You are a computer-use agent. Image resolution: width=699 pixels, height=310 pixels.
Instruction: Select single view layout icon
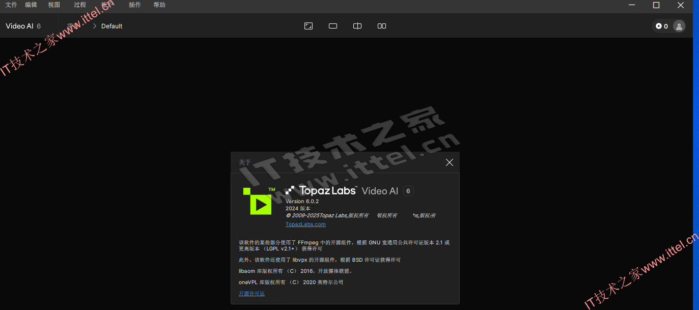click(333, 26)
